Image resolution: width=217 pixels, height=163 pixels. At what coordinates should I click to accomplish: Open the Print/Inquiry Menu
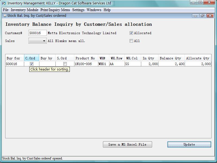(55, 10)
